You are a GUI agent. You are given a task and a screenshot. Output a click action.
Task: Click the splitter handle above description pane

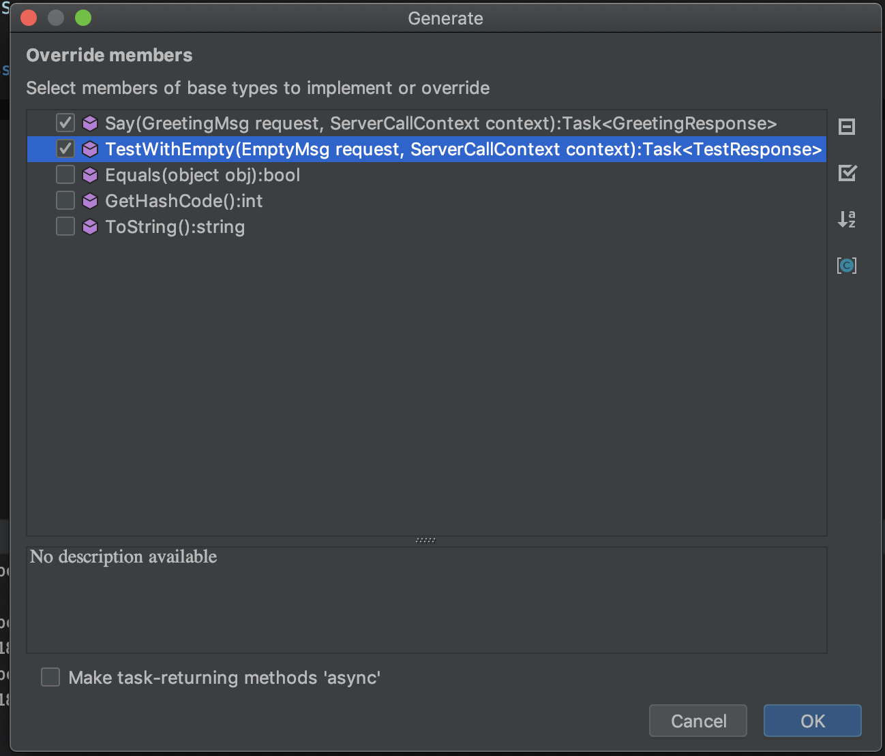[425, 540]
